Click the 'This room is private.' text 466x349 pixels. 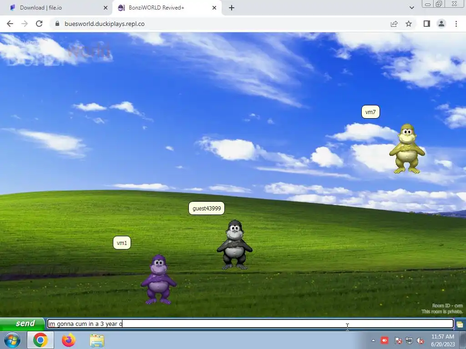pyautogui.click(x=442, y=312)
